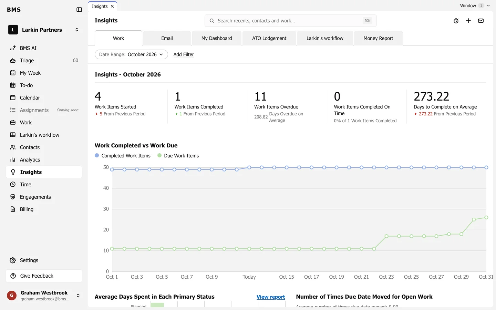Open Billing document icon

13,209
